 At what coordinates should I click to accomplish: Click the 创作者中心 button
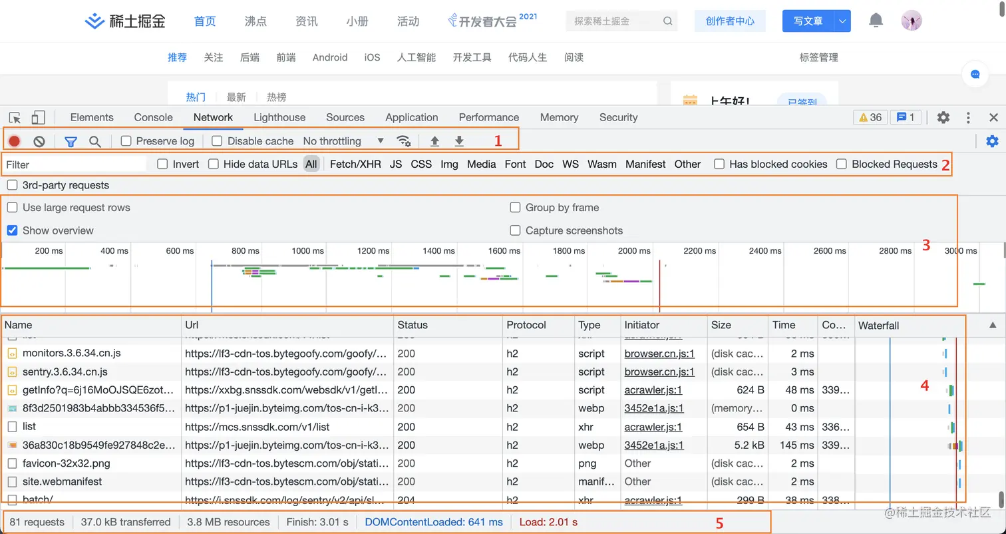[730, 21]
